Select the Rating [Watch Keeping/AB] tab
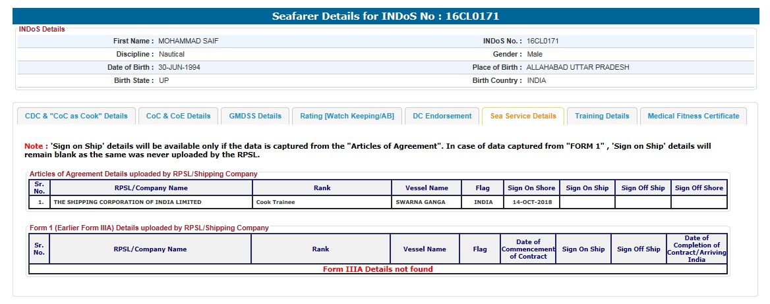This screenshot has height=304, width=770. 347,116
